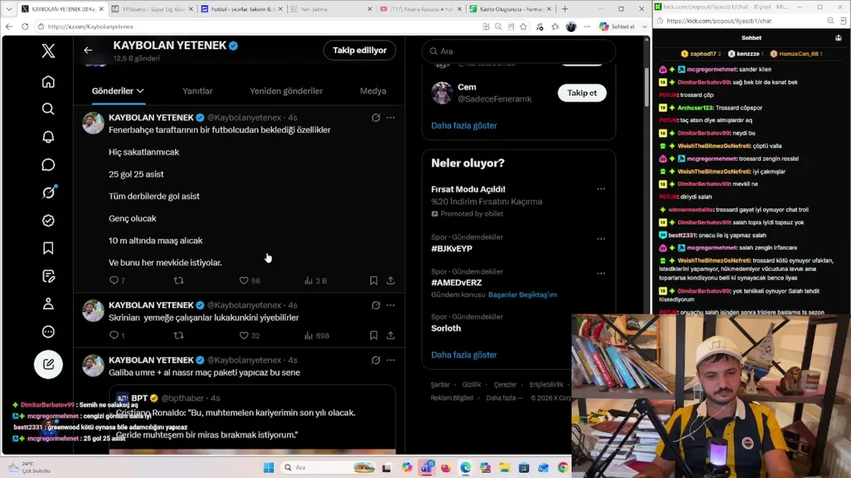This screenshot has height=478, width=851.
Task: Click the compose post button
Action: pos(49,364)
